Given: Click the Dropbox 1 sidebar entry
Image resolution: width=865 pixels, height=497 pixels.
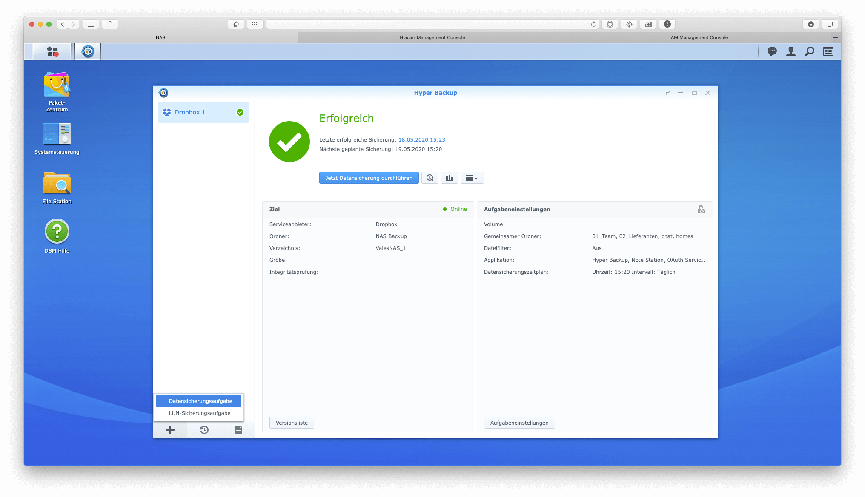Looking at the screenshot, I should click(203, 112).
